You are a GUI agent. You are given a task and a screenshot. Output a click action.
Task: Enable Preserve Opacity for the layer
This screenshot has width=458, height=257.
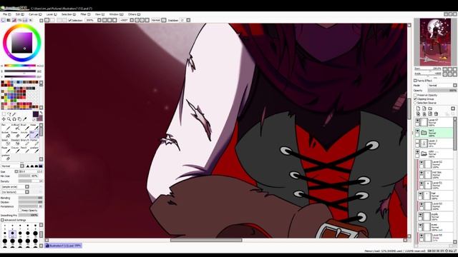(x=415, y=95)
